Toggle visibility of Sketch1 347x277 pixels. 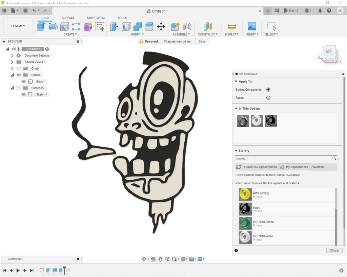tap(23, 94)
